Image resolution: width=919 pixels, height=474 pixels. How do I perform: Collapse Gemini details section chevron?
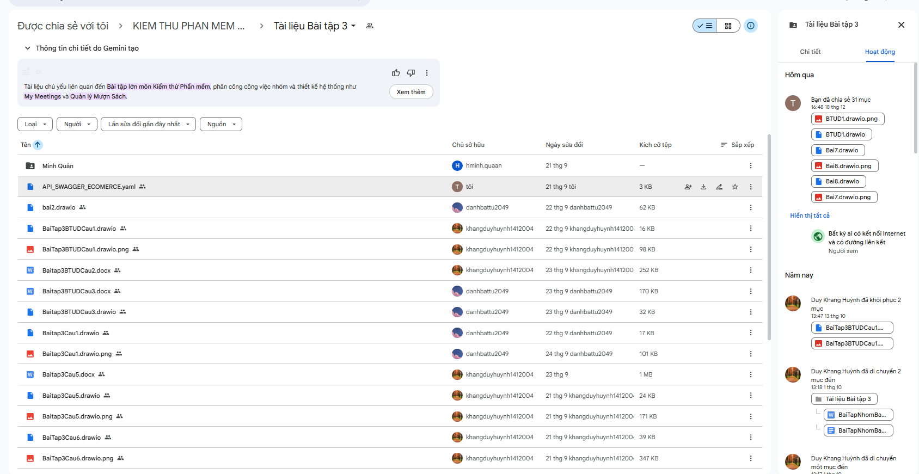pos(27,48)
